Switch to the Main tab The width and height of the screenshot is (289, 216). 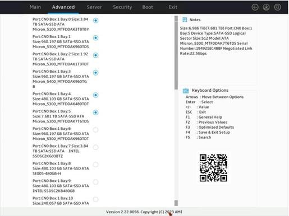pos(35,7)
